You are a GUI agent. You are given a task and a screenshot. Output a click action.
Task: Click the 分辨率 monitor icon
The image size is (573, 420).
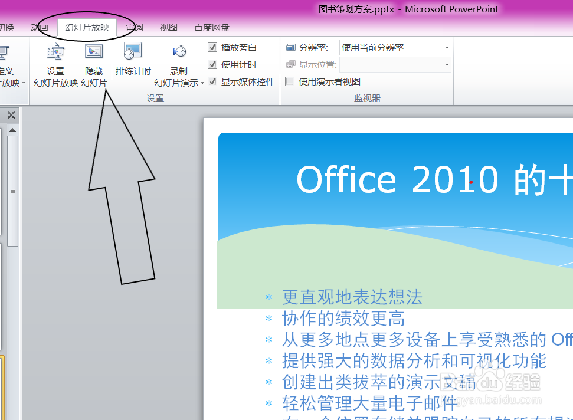coord(291,47)
